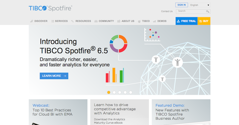Click the Services grid icon
The image size is (239, 125).
point(53,21)
